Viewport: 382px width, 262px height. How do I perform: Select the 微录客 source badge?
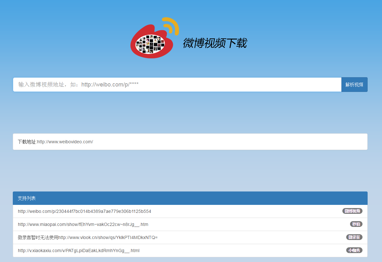pos(355,237)
